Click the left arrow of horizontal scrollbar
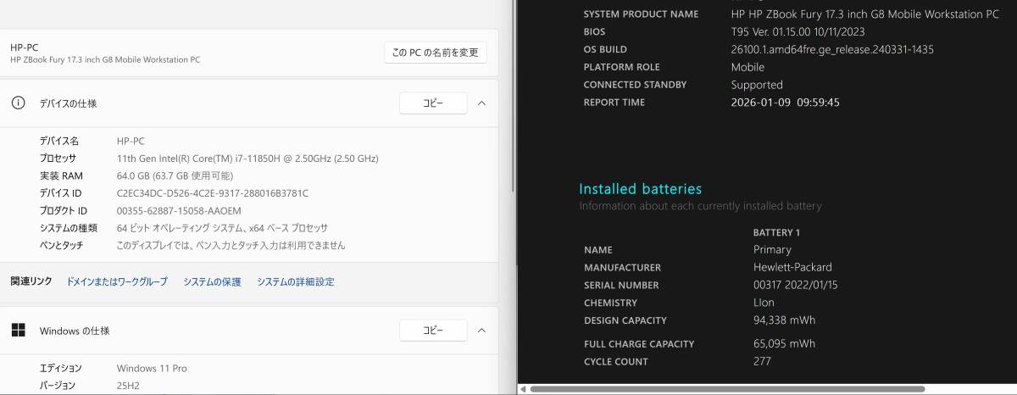The height and width of the screenshot is (395, 1017). point(524,390)
